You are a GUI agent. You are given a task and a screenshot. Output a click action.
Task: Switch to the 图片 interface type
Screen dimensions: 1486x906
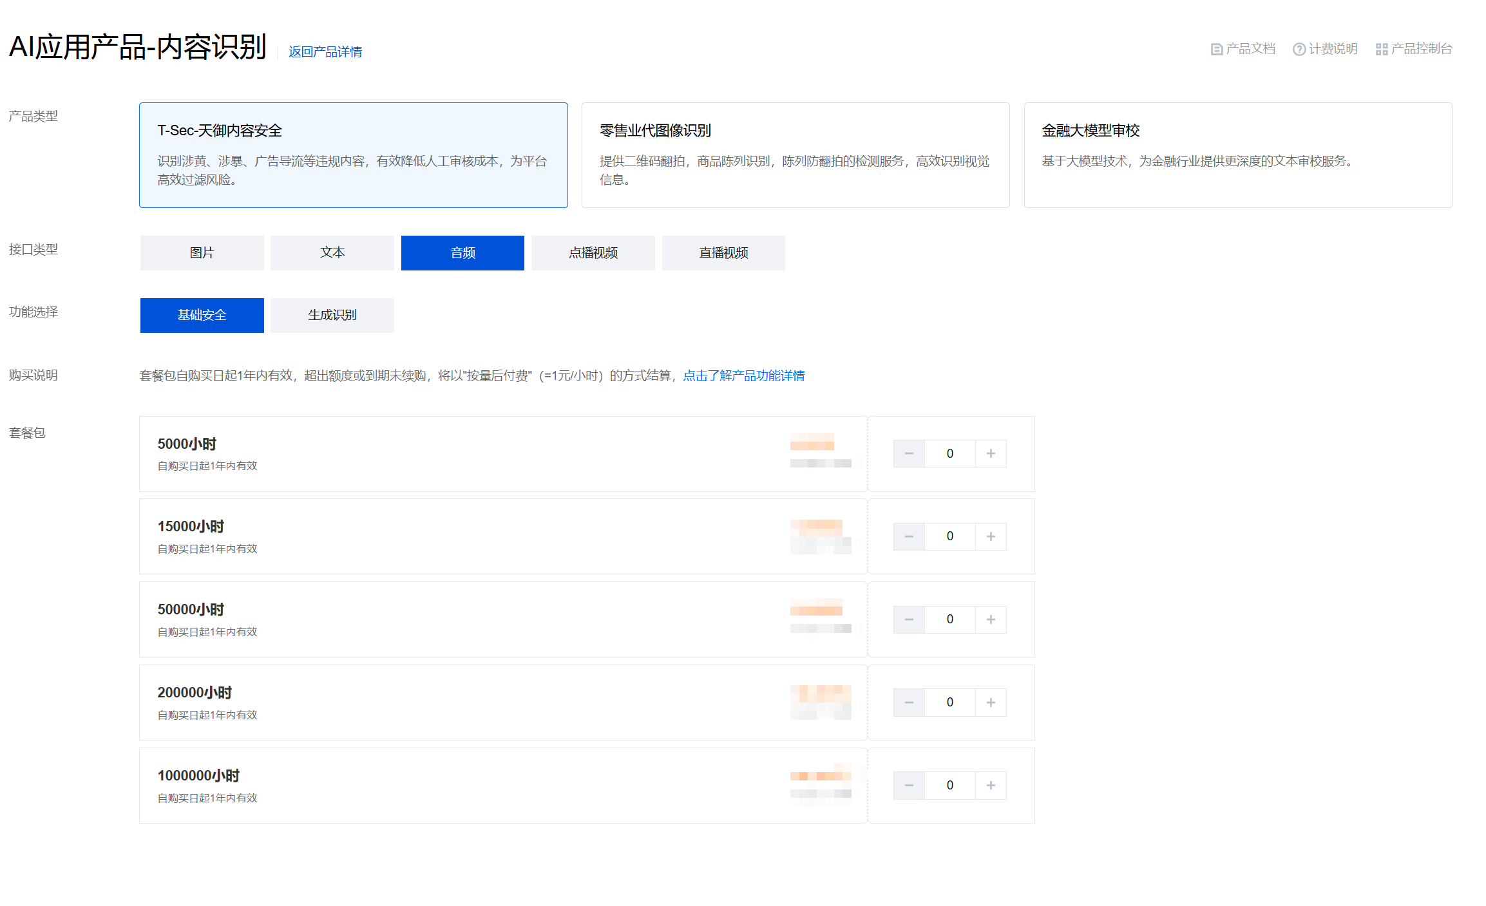(x=202, y=253)
